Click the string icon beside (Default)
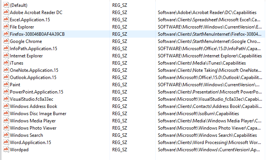 [6, 5]
